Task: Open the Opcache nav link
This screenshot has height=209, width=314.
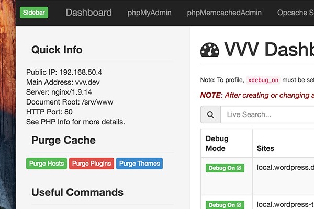Action: tap(295, 13)
